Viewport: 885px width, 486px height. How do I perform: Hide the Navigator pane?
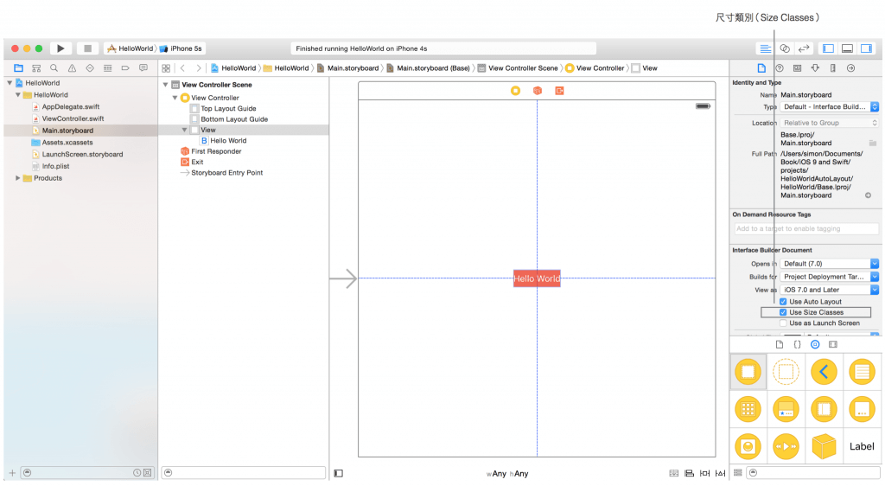point(827,48)
